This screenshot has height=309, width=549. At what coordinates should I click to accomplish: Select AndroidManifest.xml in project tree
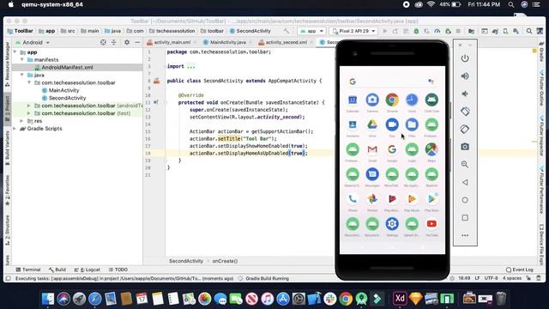click(x=67, y=67)
